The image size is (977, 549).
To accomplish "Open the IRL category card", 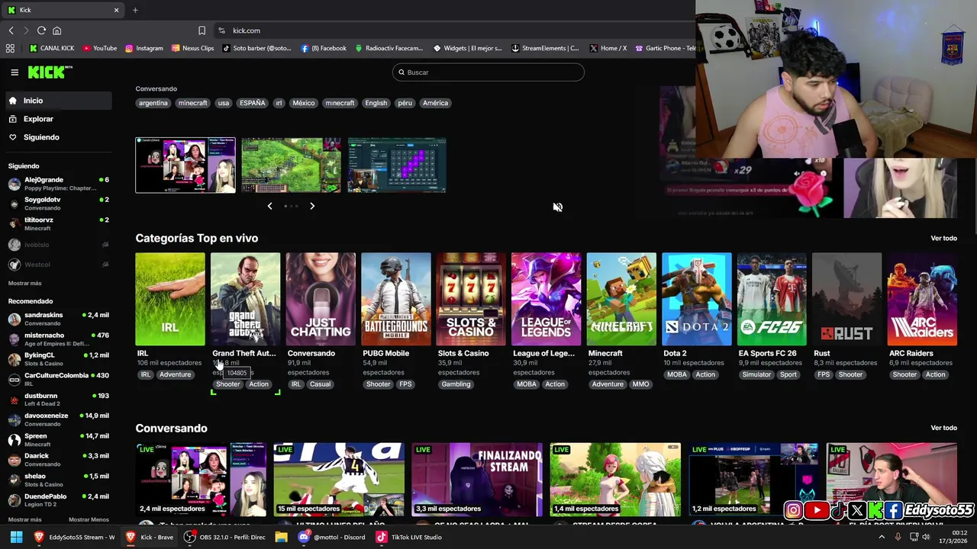I will 170,299.
